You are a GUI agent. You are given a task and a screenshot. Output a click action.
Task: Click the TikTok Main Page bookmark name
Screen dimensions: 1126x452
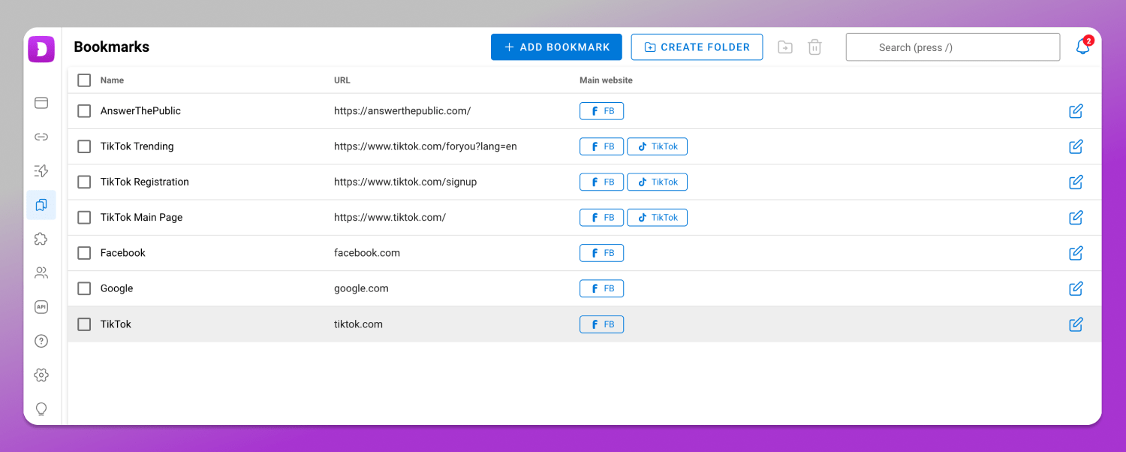click(x=141, y=218)
